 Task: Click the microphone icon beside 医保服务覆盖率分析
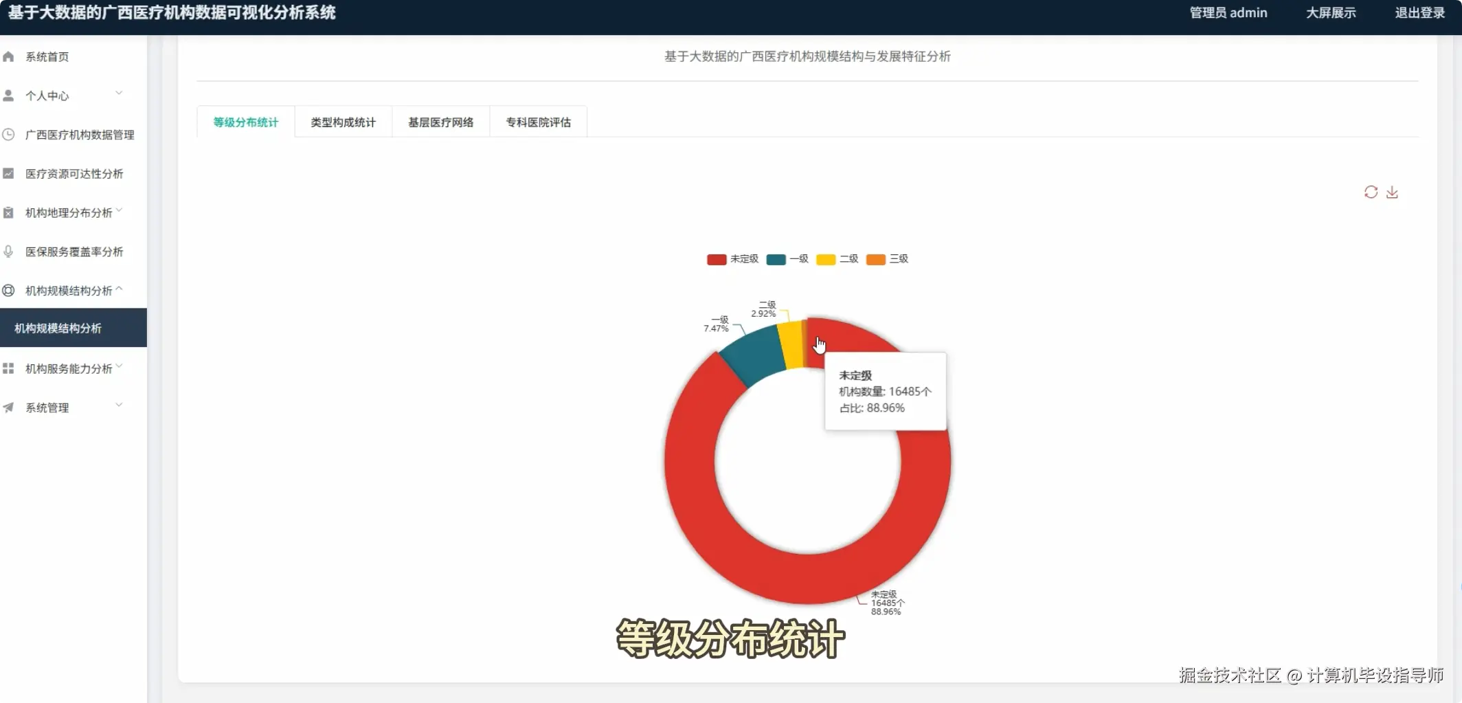tap(8, 252)
